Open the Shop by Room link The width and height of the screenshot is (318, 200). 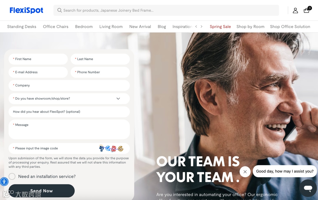pos(251,27)
